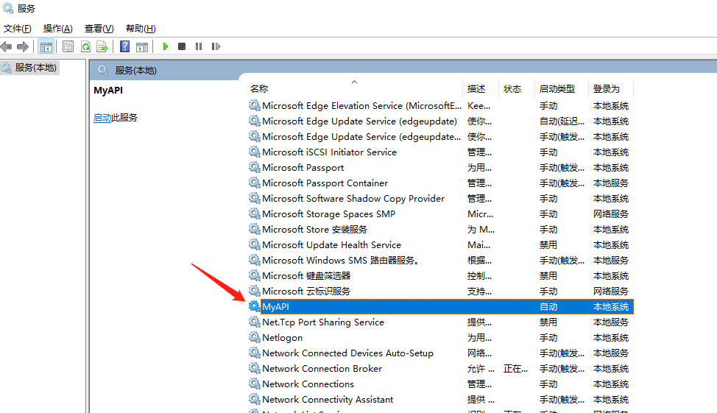Click the Restart Service toolbar button
Viewport: 717px width, 413px height.
tap(216, 46)
